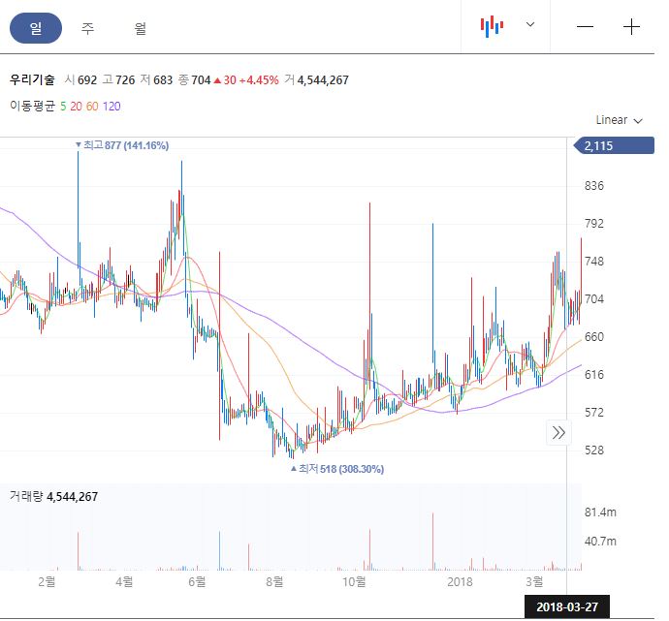The image size is (669, 621).
Task: Click the candlestick chart type icon
Action: tap(492, 26)
